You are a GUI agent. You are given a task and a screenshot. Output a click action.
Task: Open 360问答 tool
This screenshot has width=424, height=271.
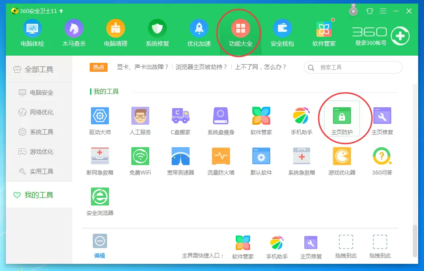click(x=382, y=161)
